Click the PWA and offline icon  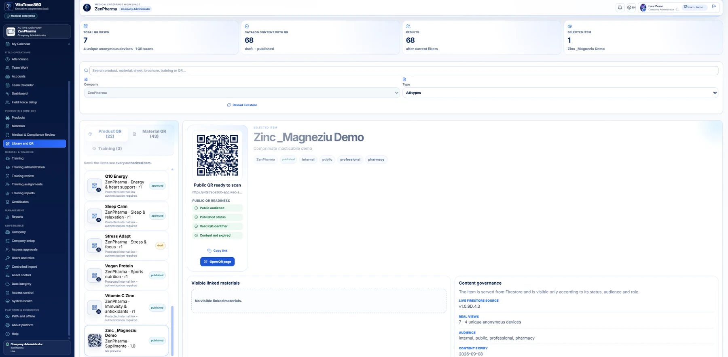(x=7, y=317)
